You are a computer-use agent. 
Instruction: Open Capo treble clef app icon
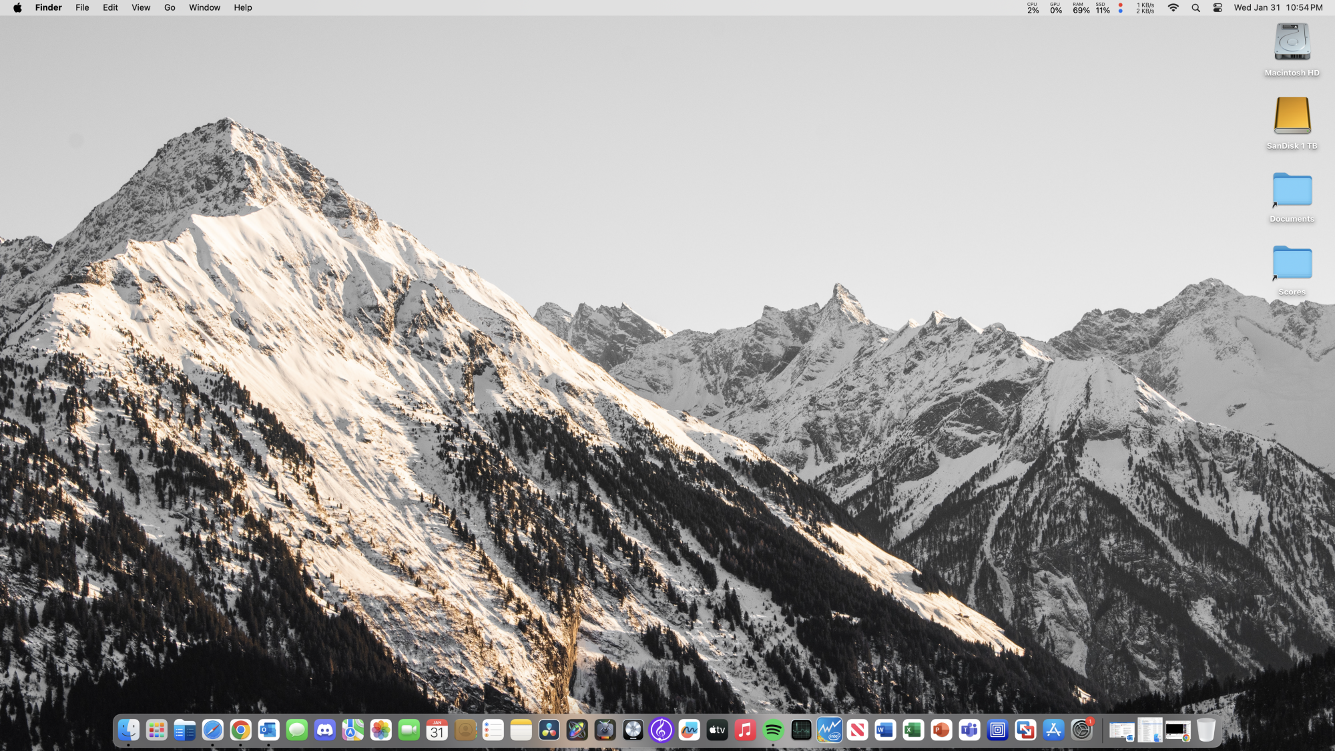point(661,730)
